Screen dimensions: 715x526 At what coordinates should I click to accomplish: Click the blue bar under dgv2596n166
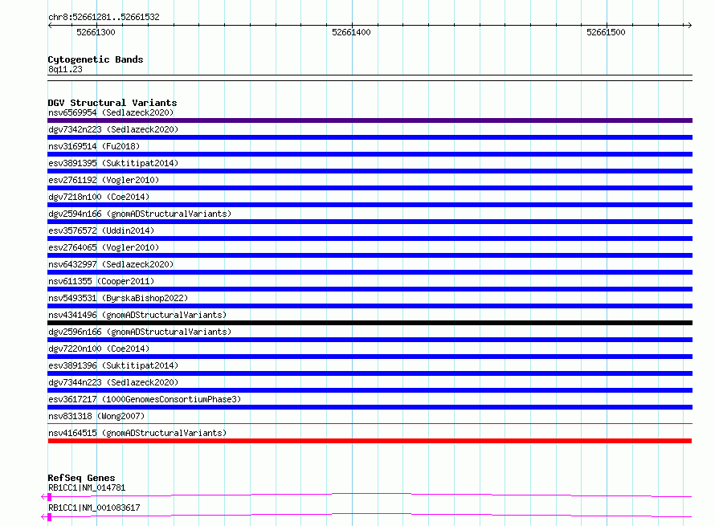tap(370, 340)
